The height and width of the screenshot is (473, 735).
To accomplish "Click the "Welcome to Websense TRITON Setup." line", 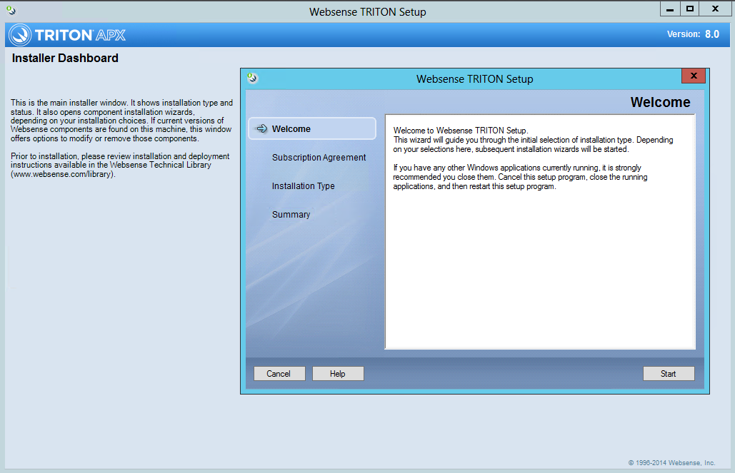I will (x=460, y=130).
